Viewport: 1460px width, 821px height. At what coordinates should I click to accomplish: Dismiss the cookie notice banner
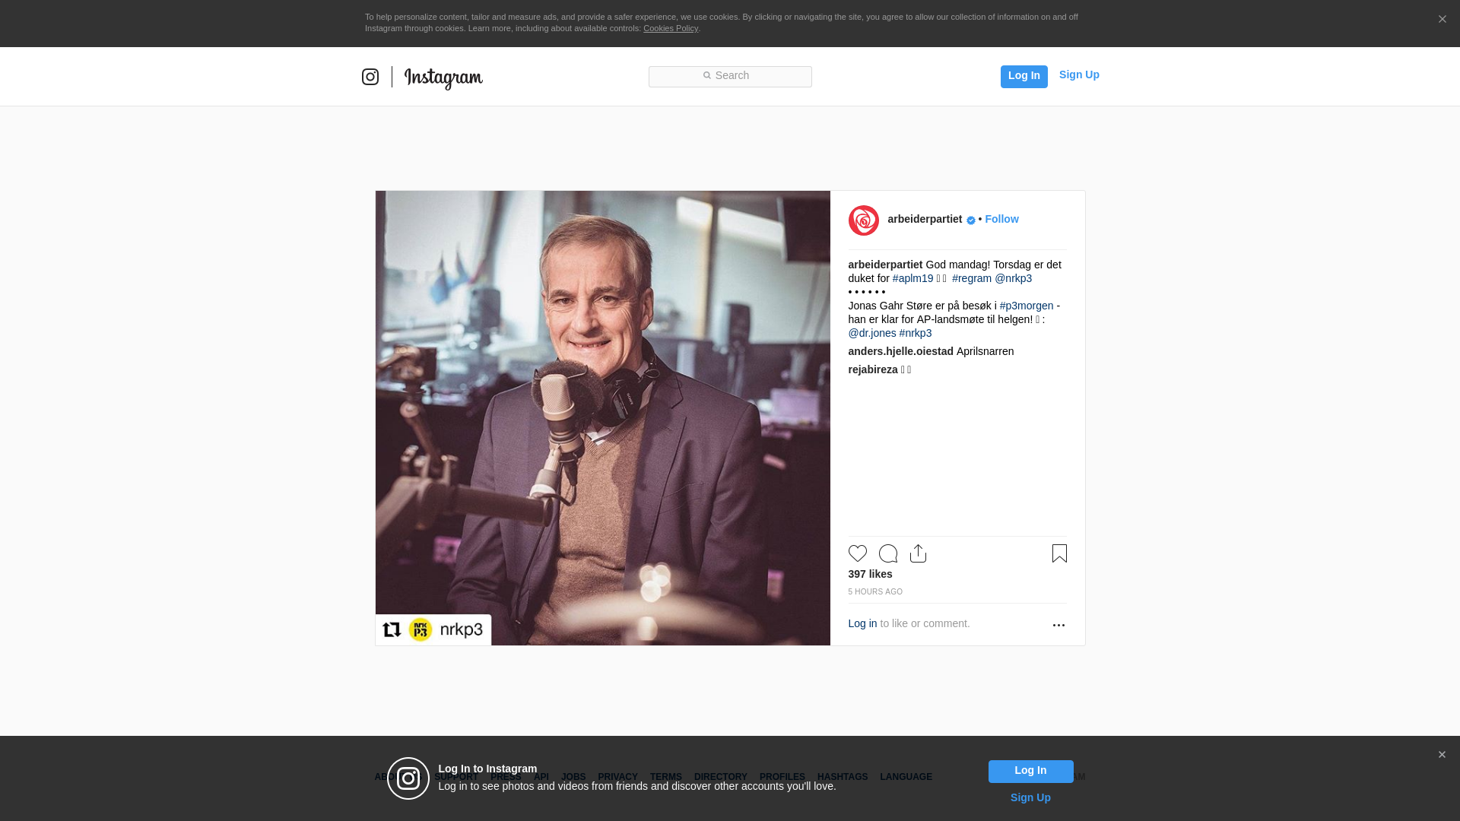(x=1442, y=19)
